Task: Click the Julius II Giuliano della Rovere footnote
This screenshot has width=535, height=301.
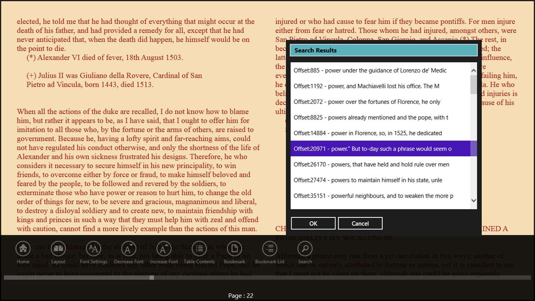Action: (x=114, y=80)
